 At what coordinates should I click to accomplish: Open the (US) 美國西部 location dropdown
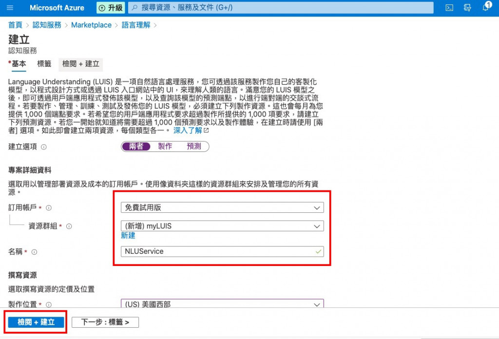222,303
